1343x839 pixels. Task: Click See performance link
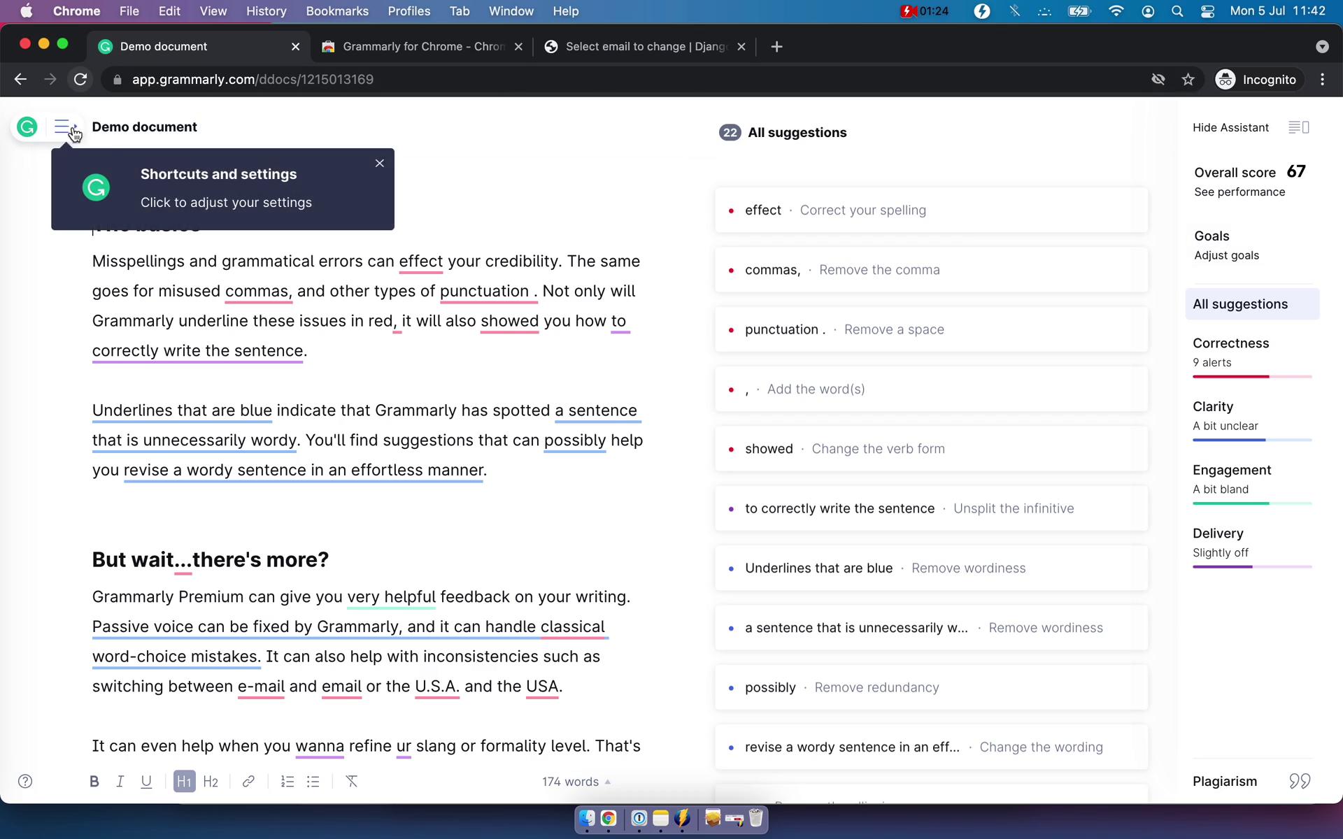[x=1239, y=192]
